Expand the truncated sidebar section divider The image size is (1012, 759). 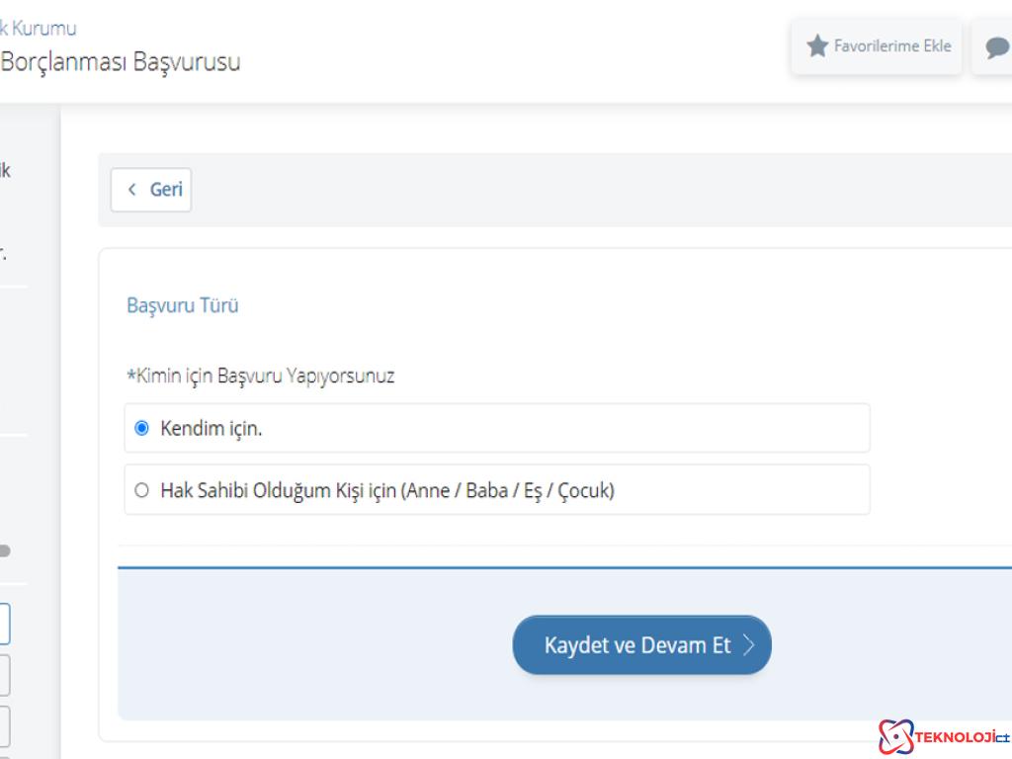tap(12, 287)
